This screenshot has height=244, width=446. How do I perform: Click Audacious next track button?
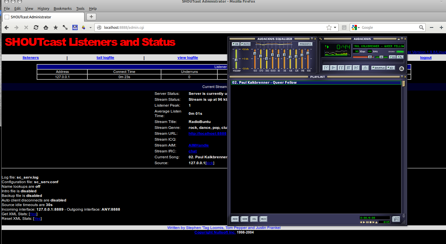pos(356,68)
